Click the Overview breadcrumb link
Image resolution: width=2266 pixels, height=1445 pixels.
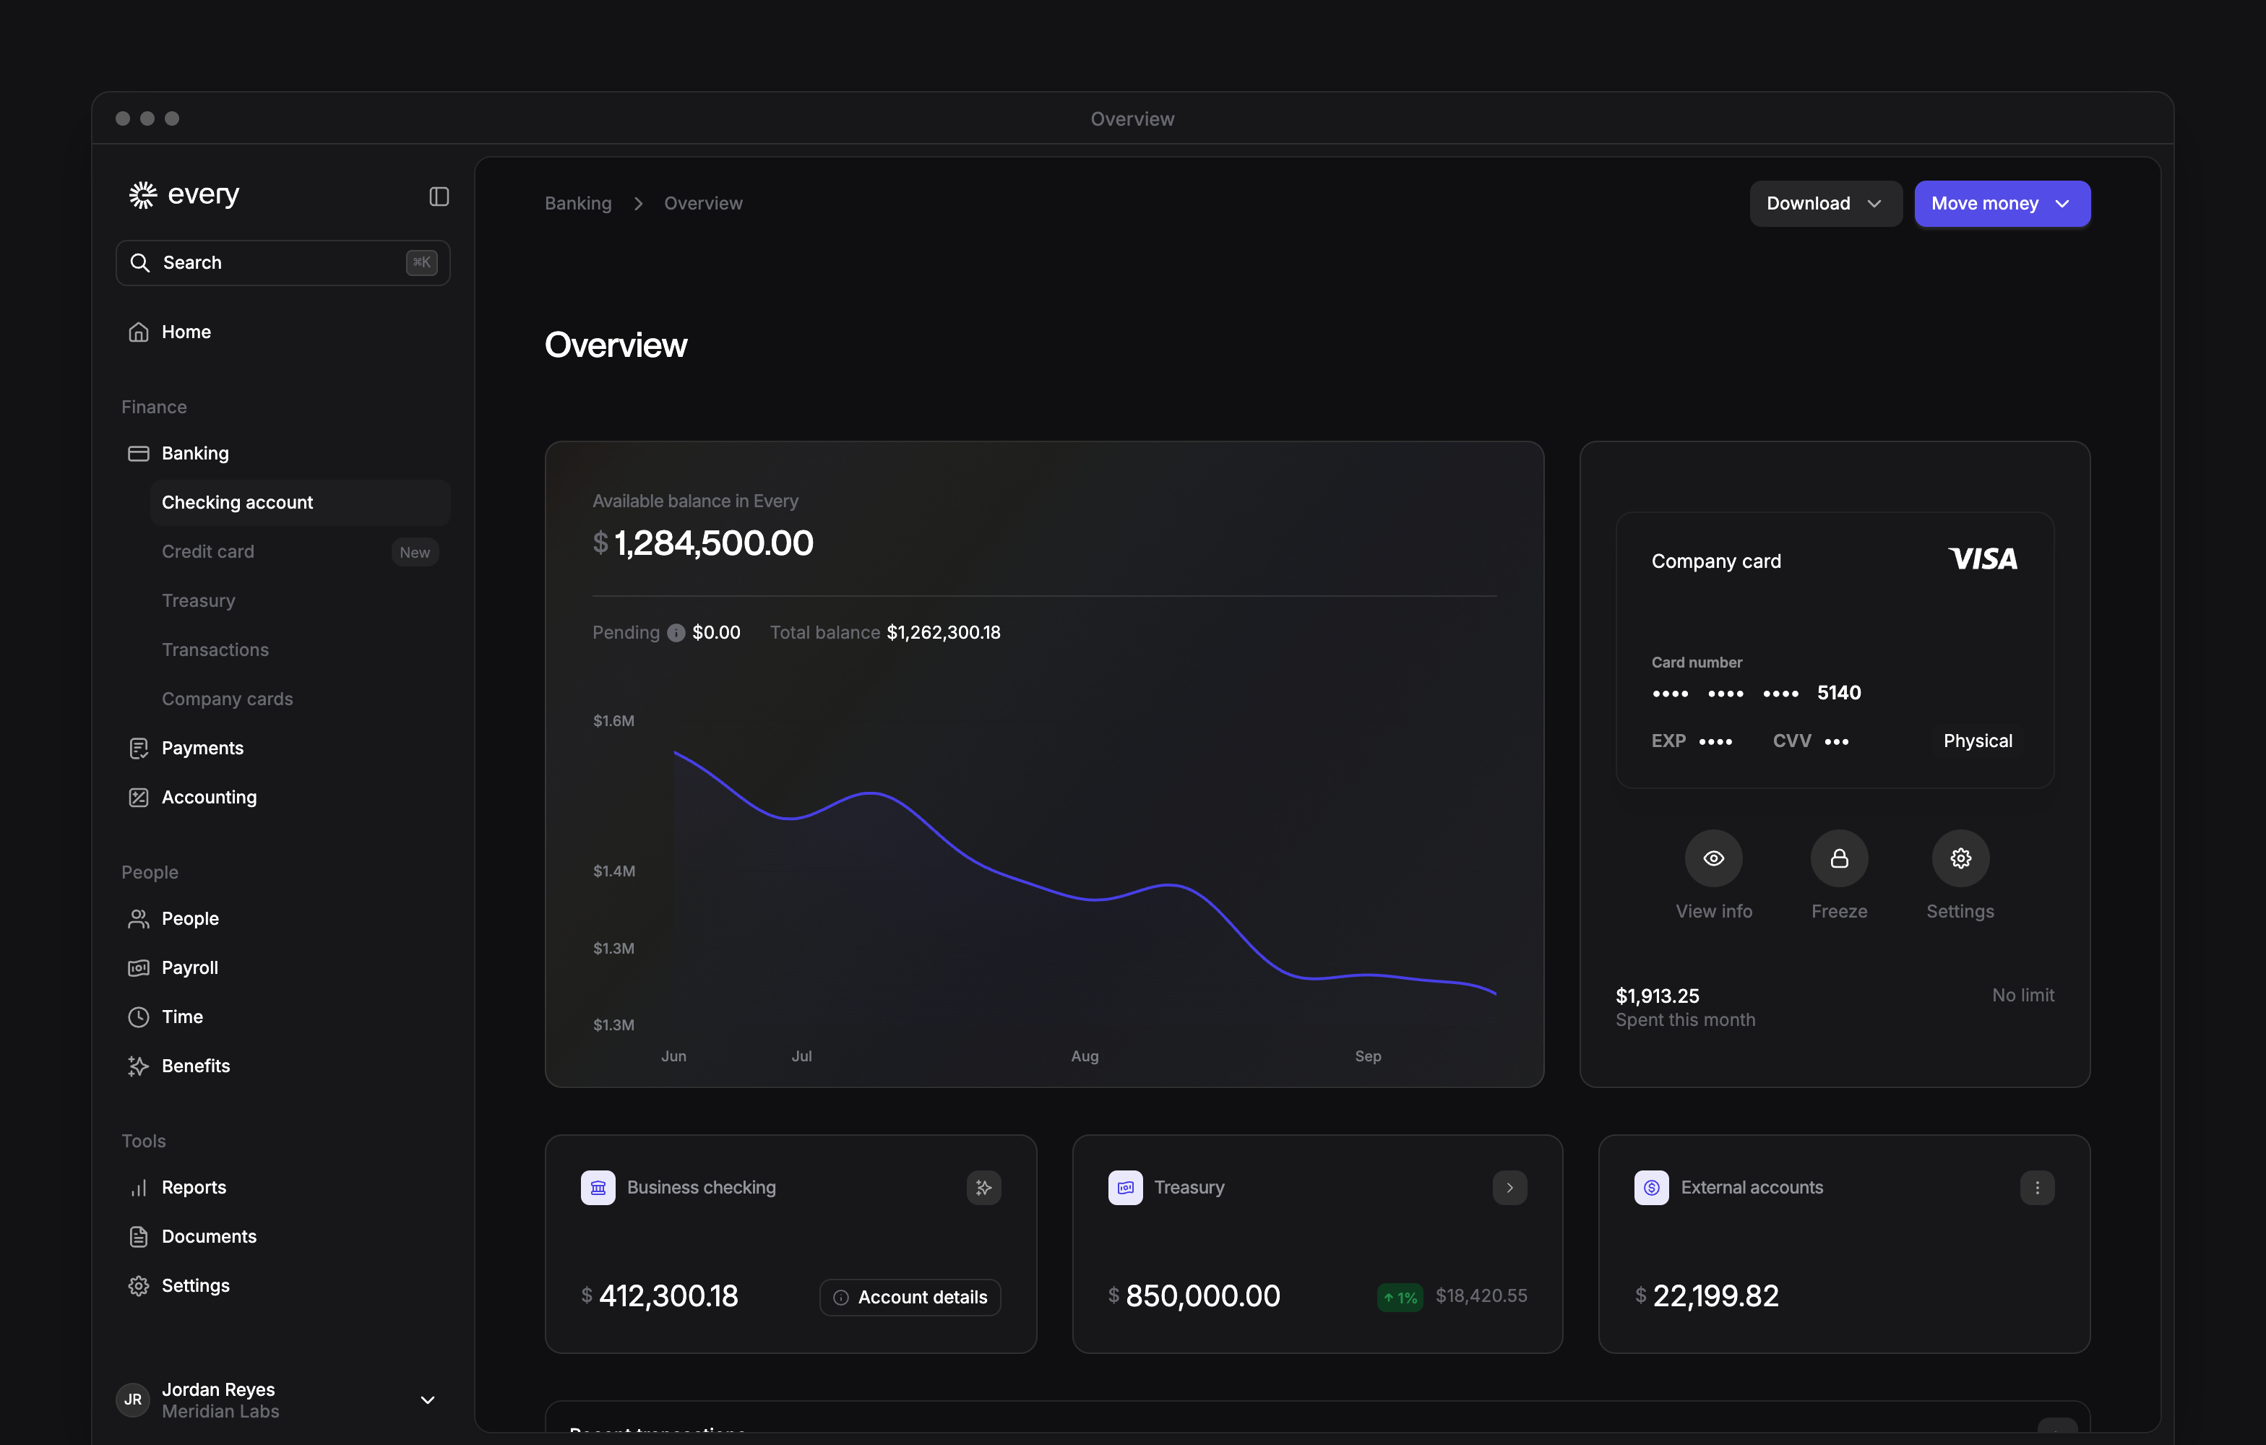pyautogui.click(x=703, y=203)
